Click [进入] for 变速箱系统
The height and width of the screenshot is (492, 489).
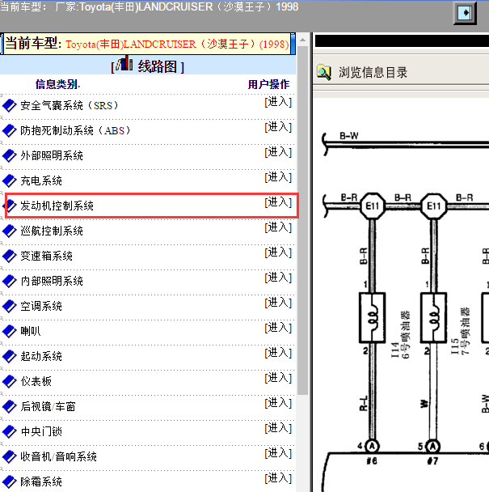pyautogui.click(x=278, y=252)
